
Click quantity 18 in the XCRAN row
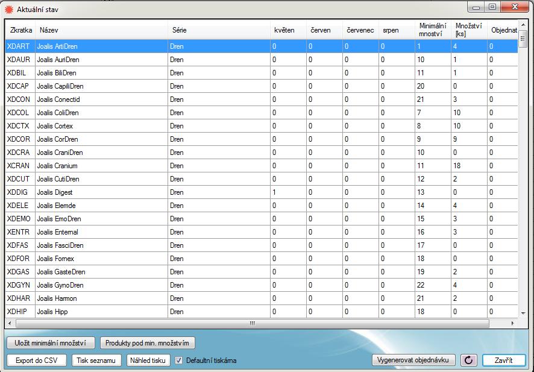tap(469, 166)
